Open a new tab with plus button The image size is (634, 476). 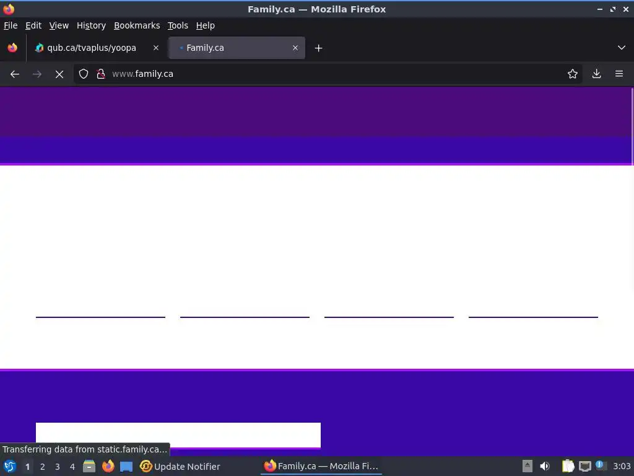[319, 48]
